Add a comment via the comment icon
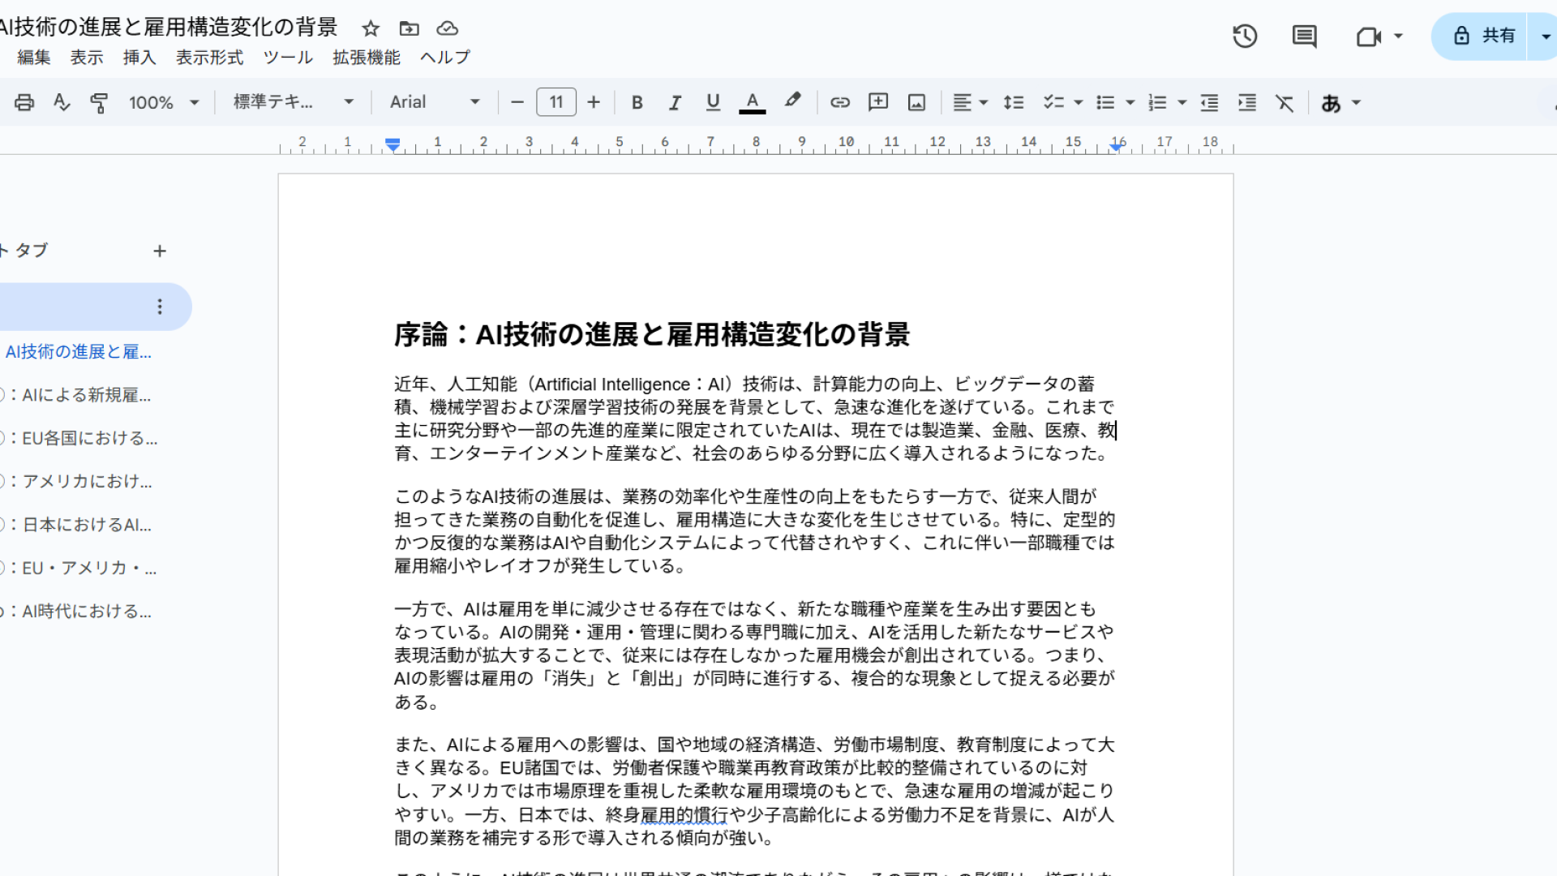The height and width of the screenshot is (876, 1557). pyautogui.click(x=877, y=102)
